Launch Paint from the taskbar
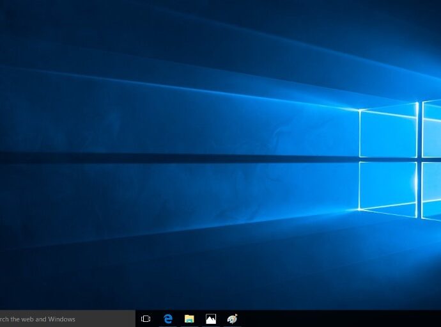Image resolution: width=441 pixels, height=327 pixels. click(x=232, y=319)
